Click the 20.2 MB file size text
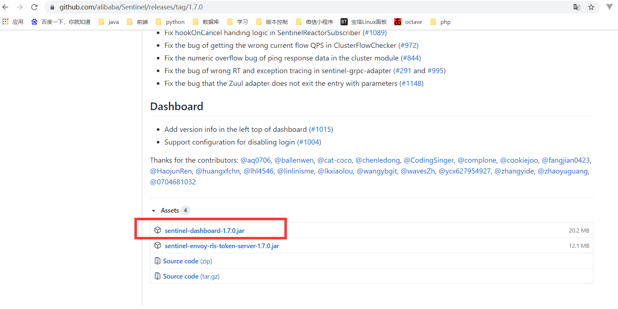The width and height of the screenshot is (618, 309). point(579,231)
